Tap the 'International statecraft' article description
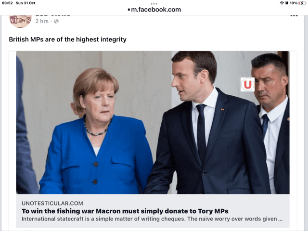 (x=152, y=219)
